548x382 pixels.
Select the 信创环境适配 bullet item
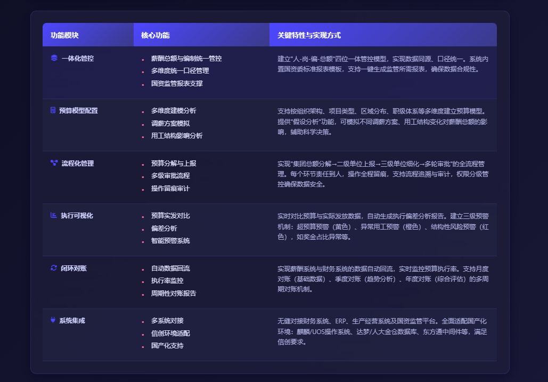click(x=170, y=334)
